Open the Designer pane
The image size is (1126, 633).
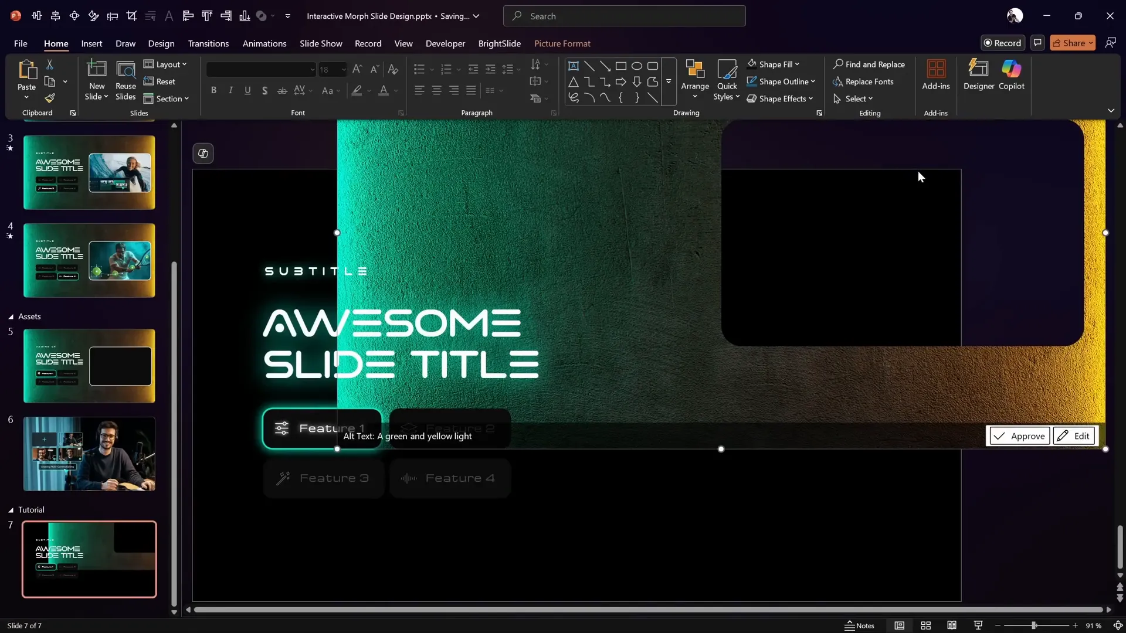click(979, 75)
